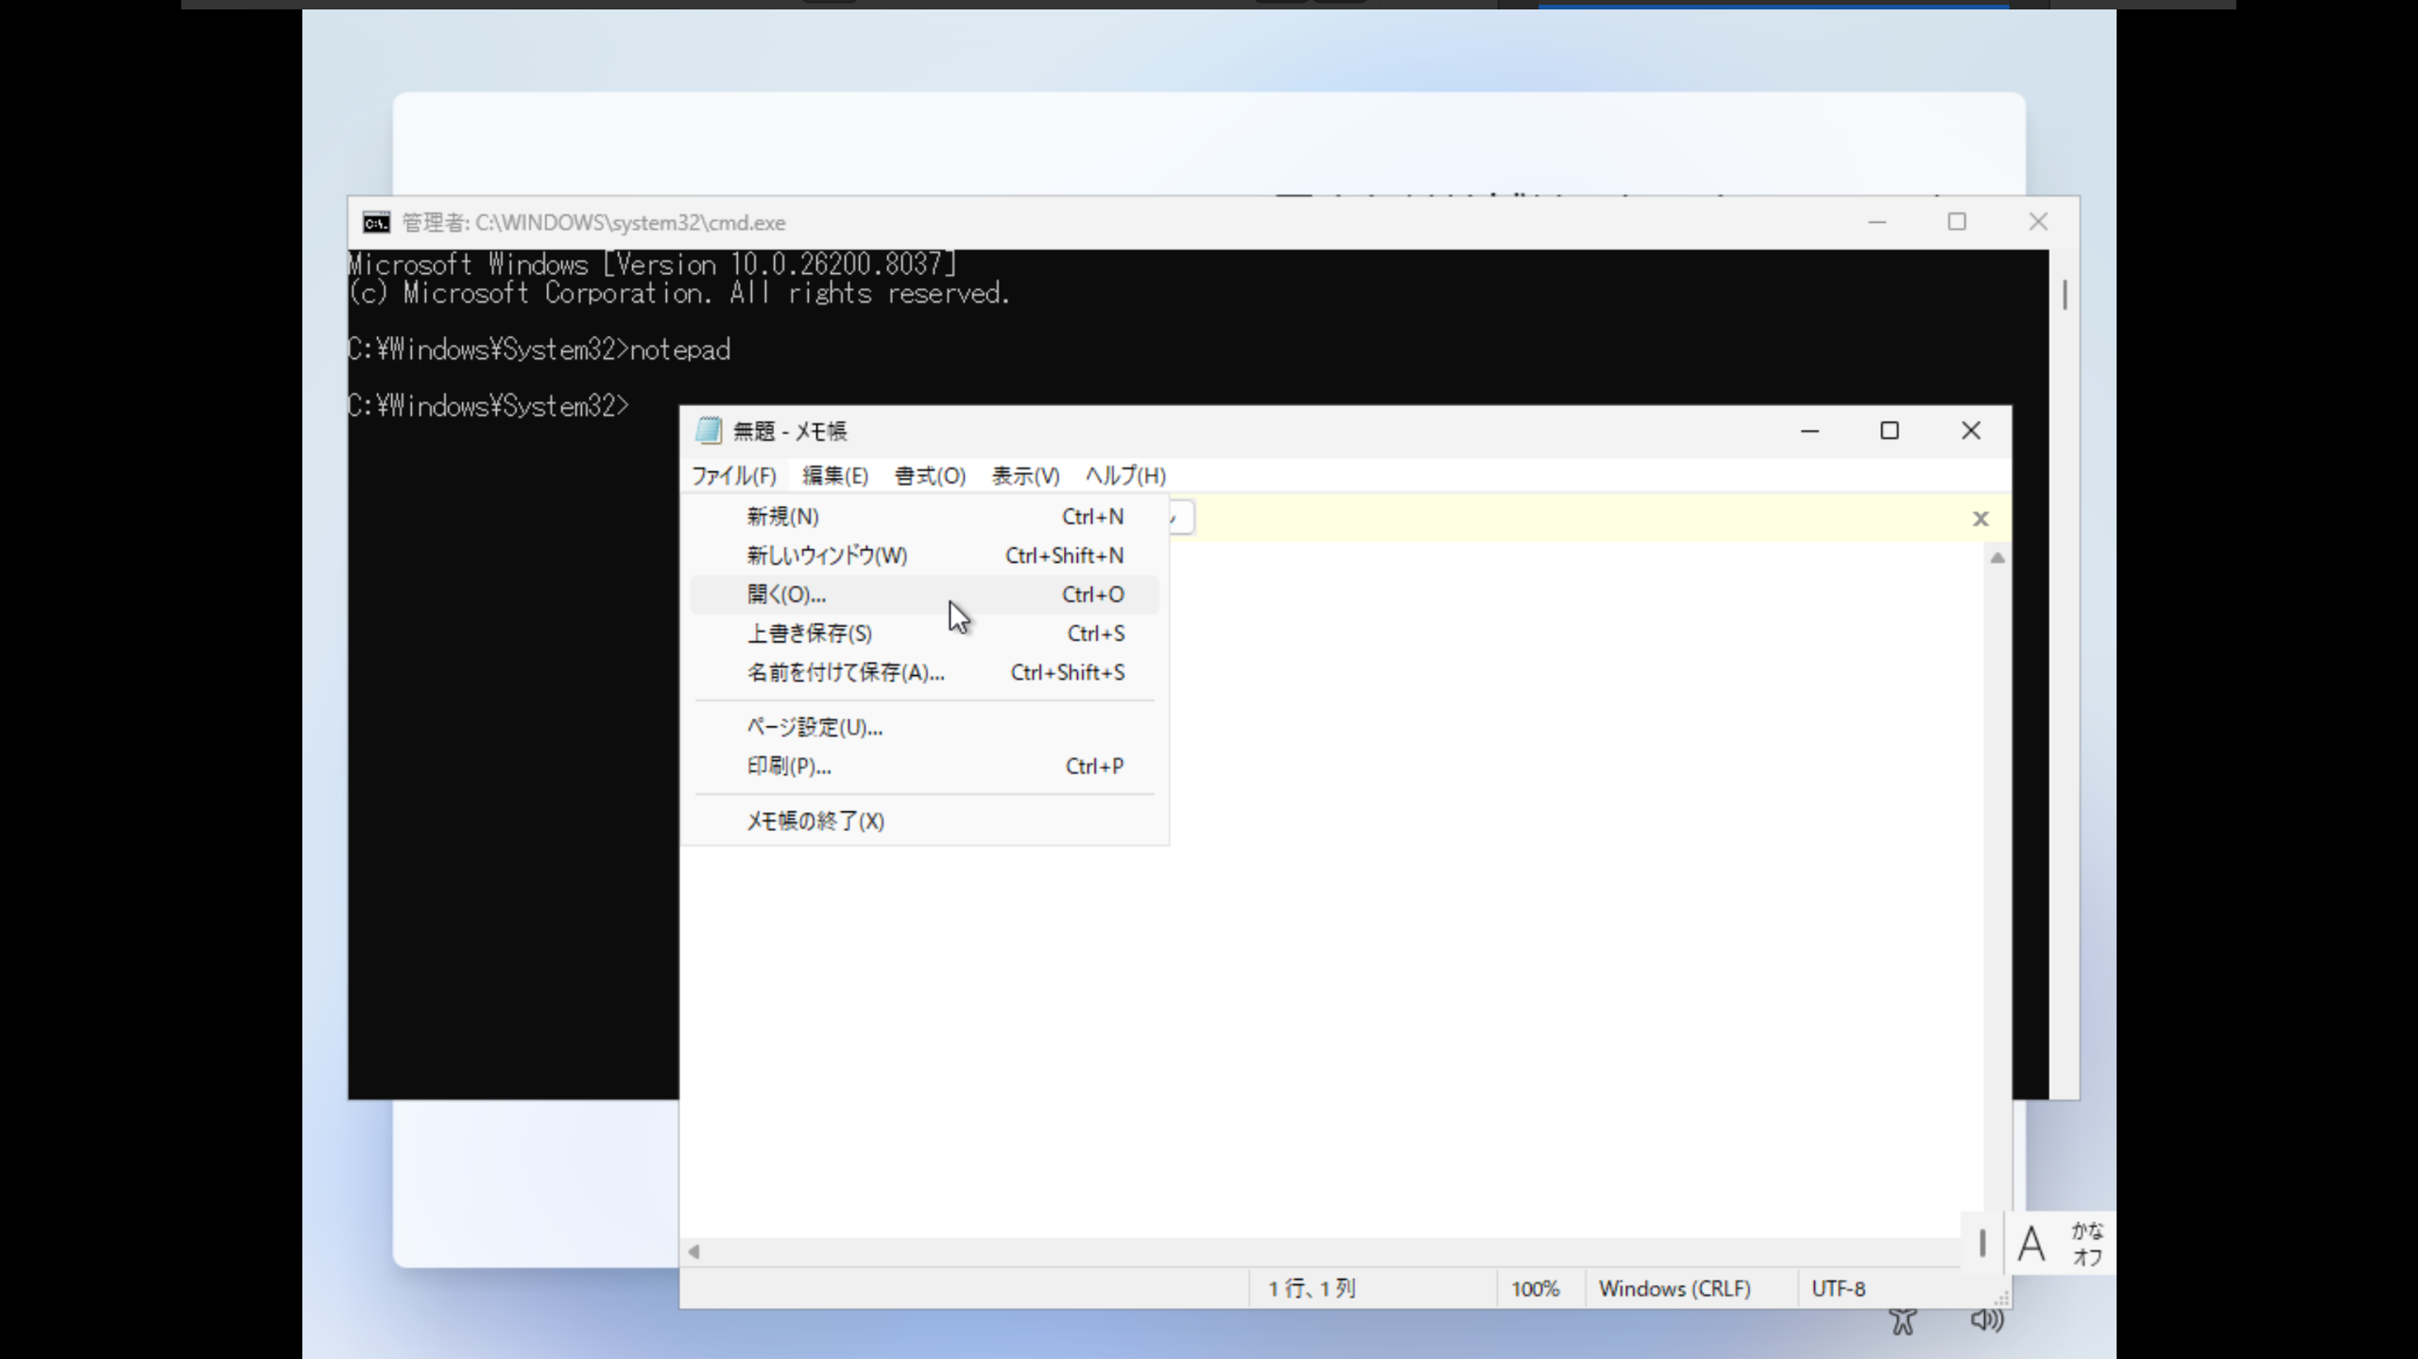Dismiss the yellow notification bar with X

[1981, 518]
